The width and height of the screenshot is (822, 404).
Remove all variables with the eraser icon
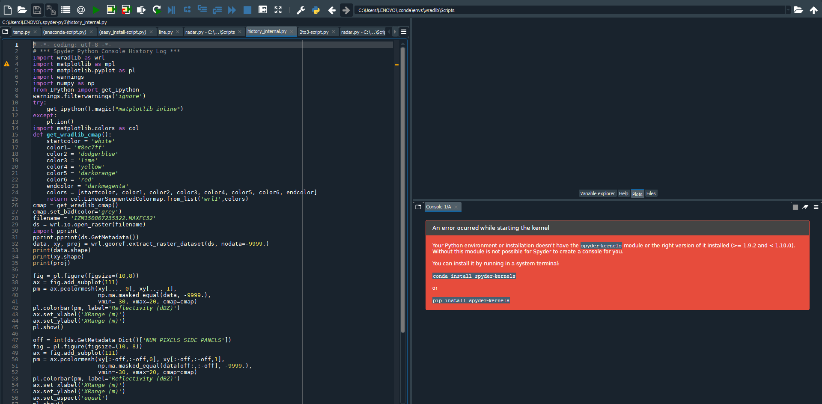(x=805, y=207)
